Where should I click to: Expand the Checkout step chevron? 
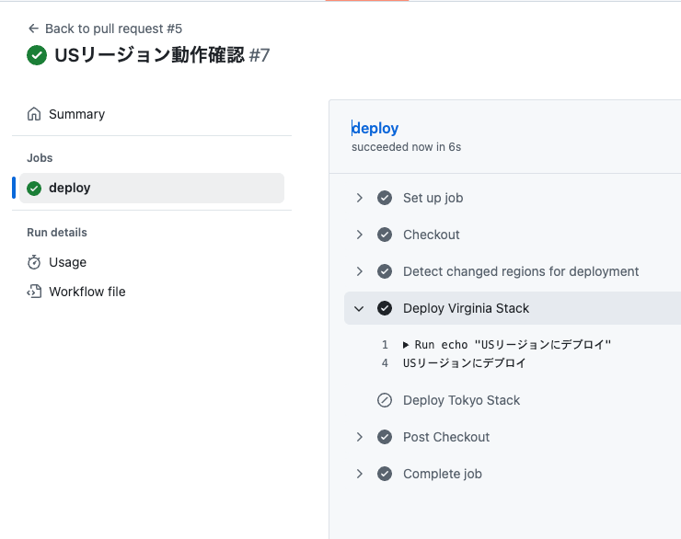point(360,235)
